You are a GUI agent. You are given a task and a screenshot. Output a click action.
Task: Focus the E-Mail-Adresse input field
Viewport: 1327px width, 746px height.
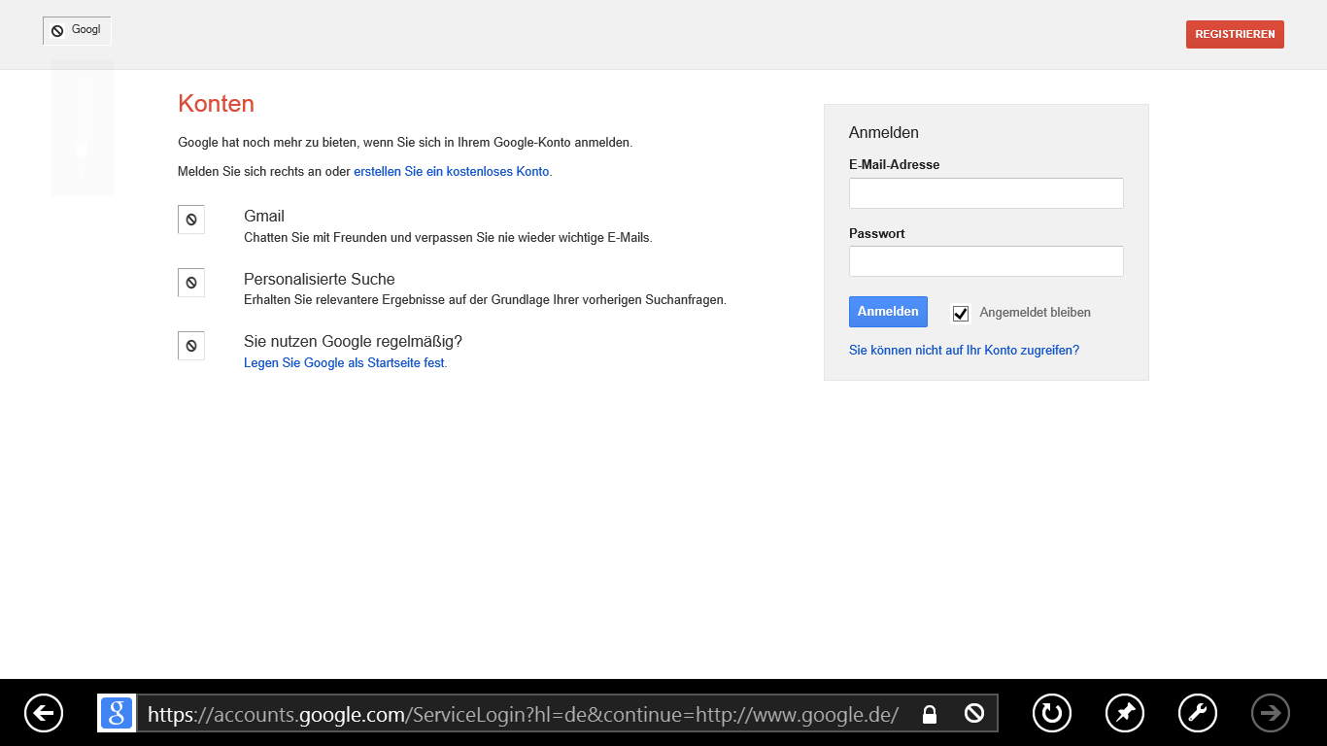click(986, 193)
